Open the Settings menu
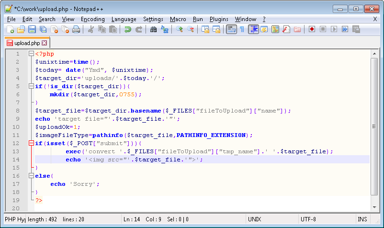 (x=153, y=19)
